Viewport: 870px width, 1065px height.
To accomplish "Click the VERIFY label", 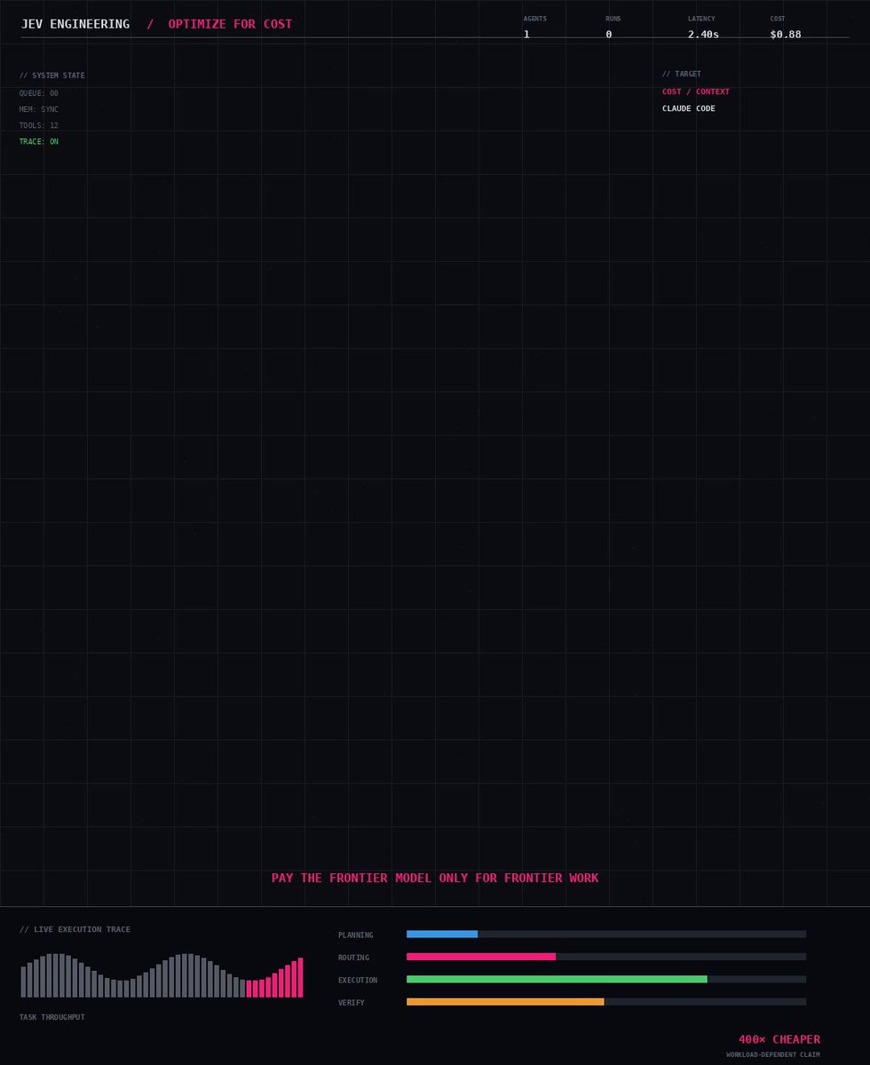I will coord(352,1003).
